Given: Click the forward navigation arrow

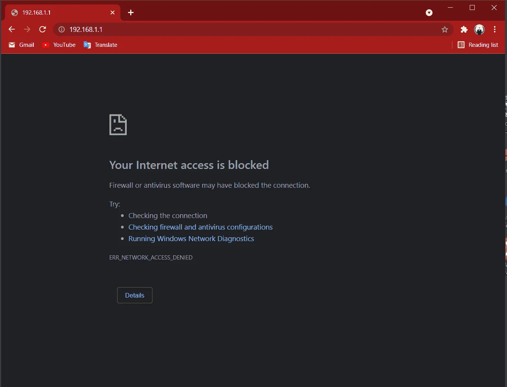Looking at the screenshot, I should pos(27,30).
